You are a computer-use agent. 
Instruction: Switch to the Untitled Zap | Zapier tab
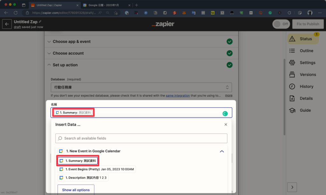point(54,5)
